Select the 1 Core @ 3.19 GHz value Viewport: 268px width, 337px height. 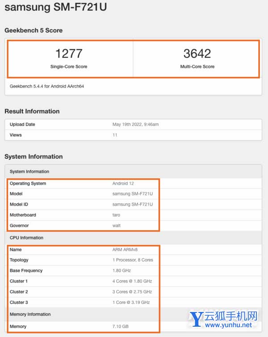(131, 303)
